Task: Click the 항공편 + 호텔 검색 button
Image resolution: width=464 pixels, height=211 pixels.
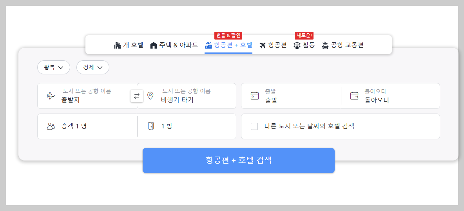Action: pos(239,161)
